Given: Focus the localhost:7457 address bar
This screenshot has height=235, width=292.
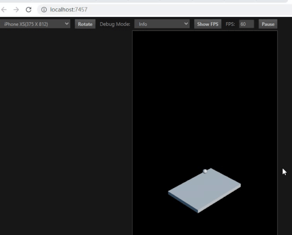Looking at the screenshot, I should [x=164, y=9].
